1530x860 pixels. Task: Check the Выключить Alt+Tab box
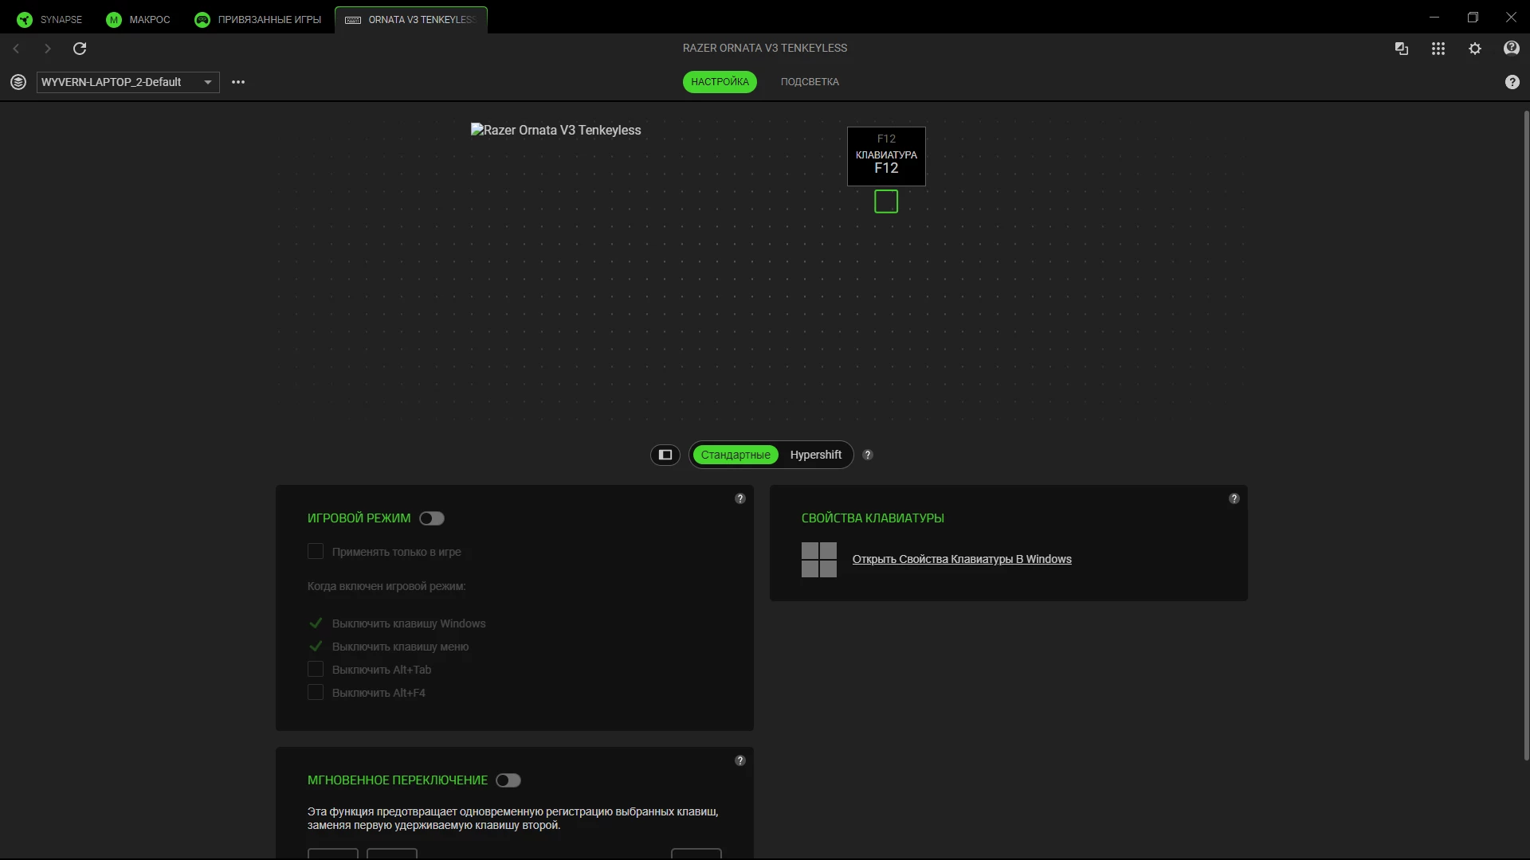tap(316, 670)
